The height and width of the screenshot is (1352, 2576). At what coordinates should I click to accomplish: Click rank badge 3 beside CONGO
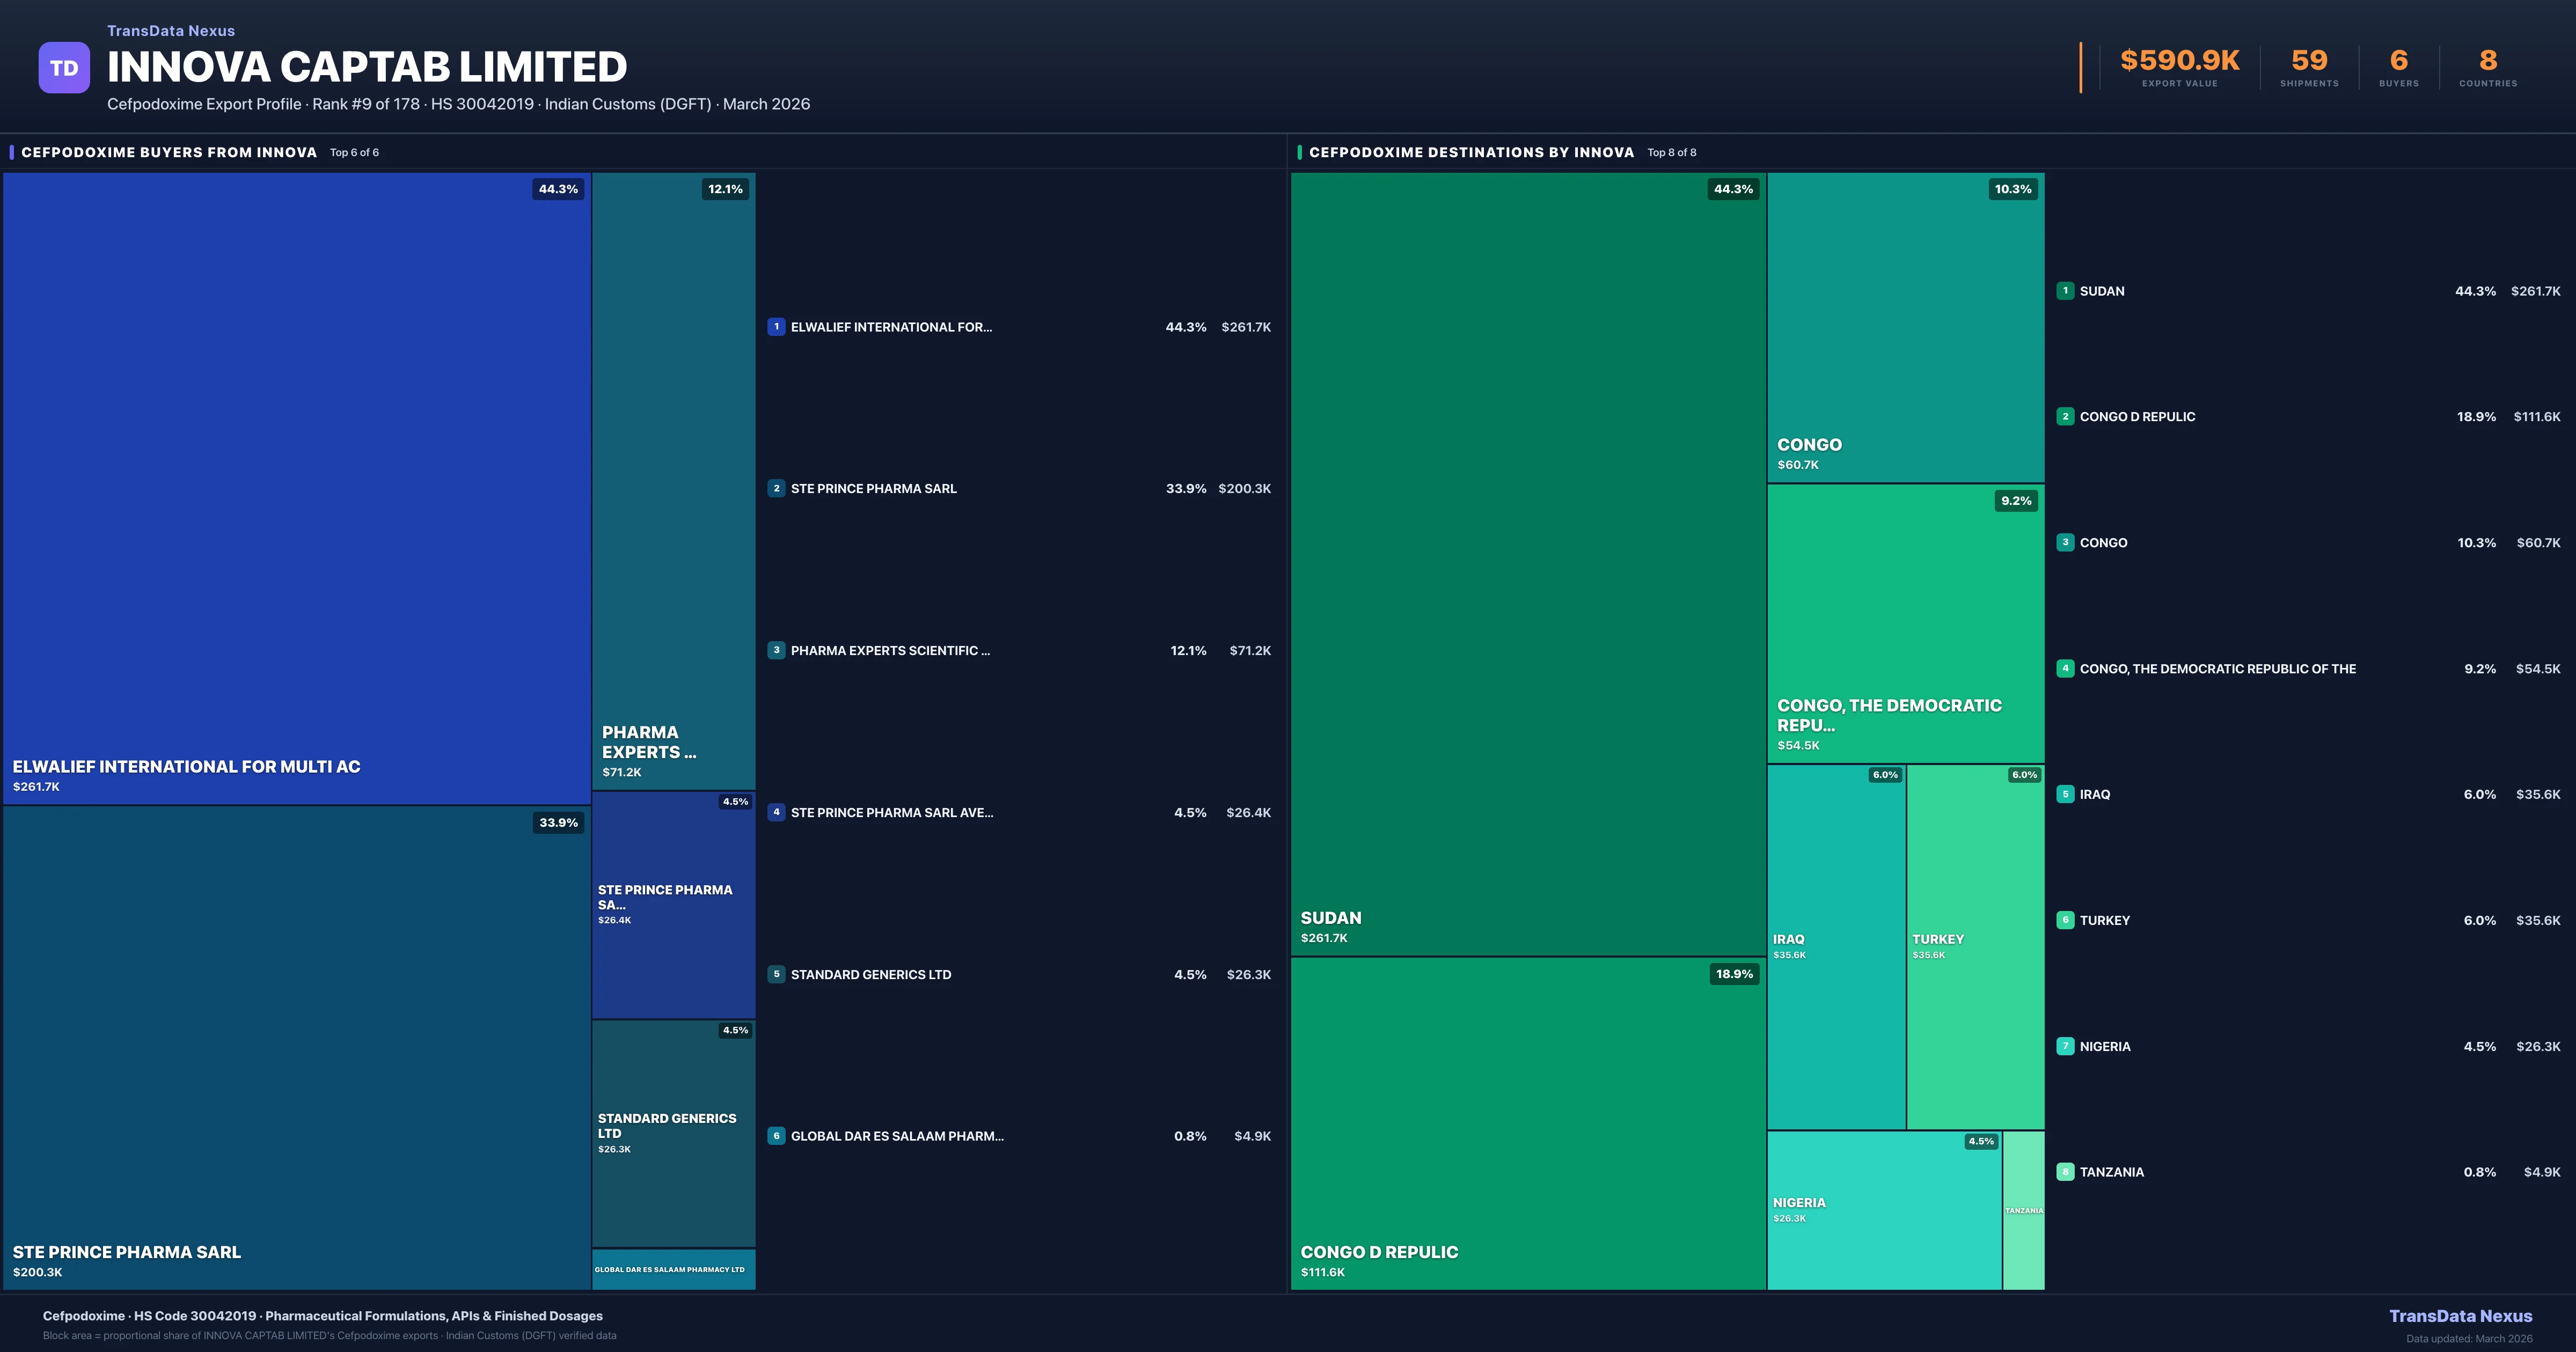click(2065, 543)
